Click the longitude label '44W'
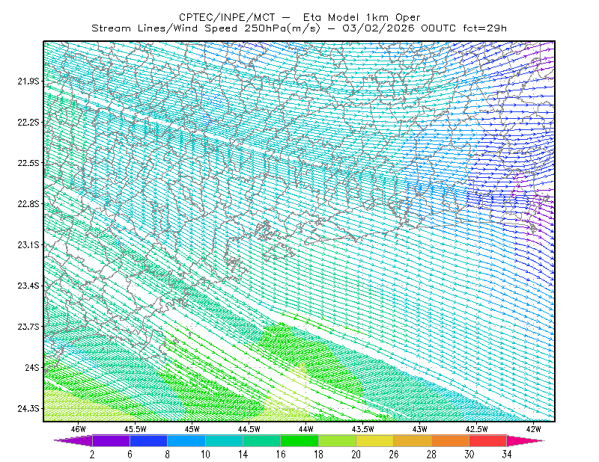599x462 pixels. 306,429
